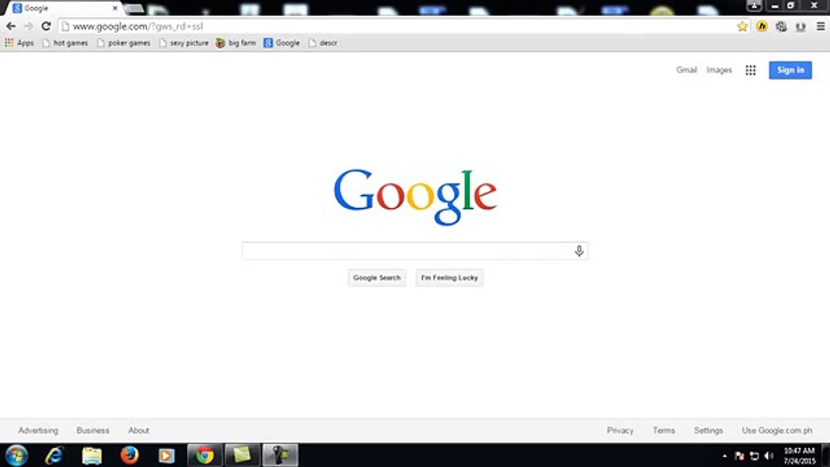This screenshot has width=830, height=467.
Task: Launch Firefox from the taskbar
Action: tap(130, 455)
